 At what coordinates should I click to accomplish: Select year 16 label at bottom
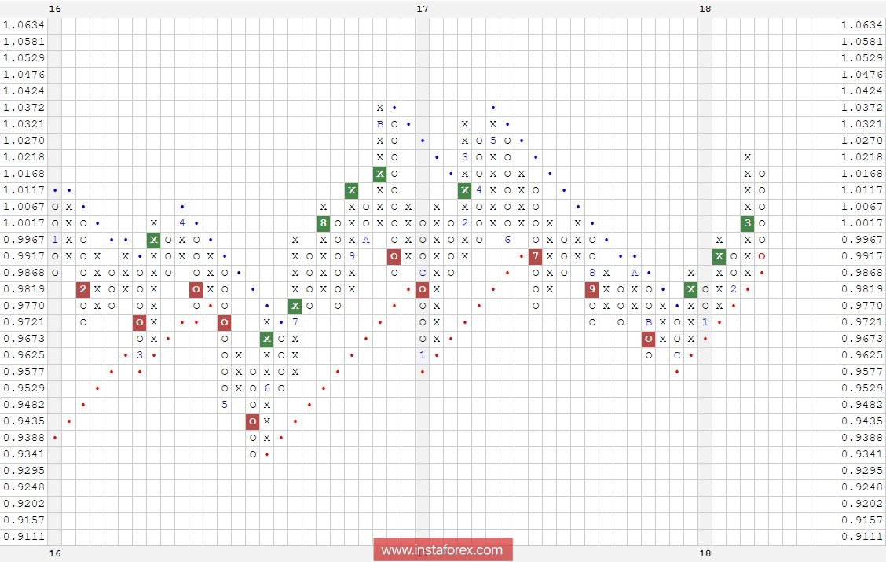click(x=55, y=553)
